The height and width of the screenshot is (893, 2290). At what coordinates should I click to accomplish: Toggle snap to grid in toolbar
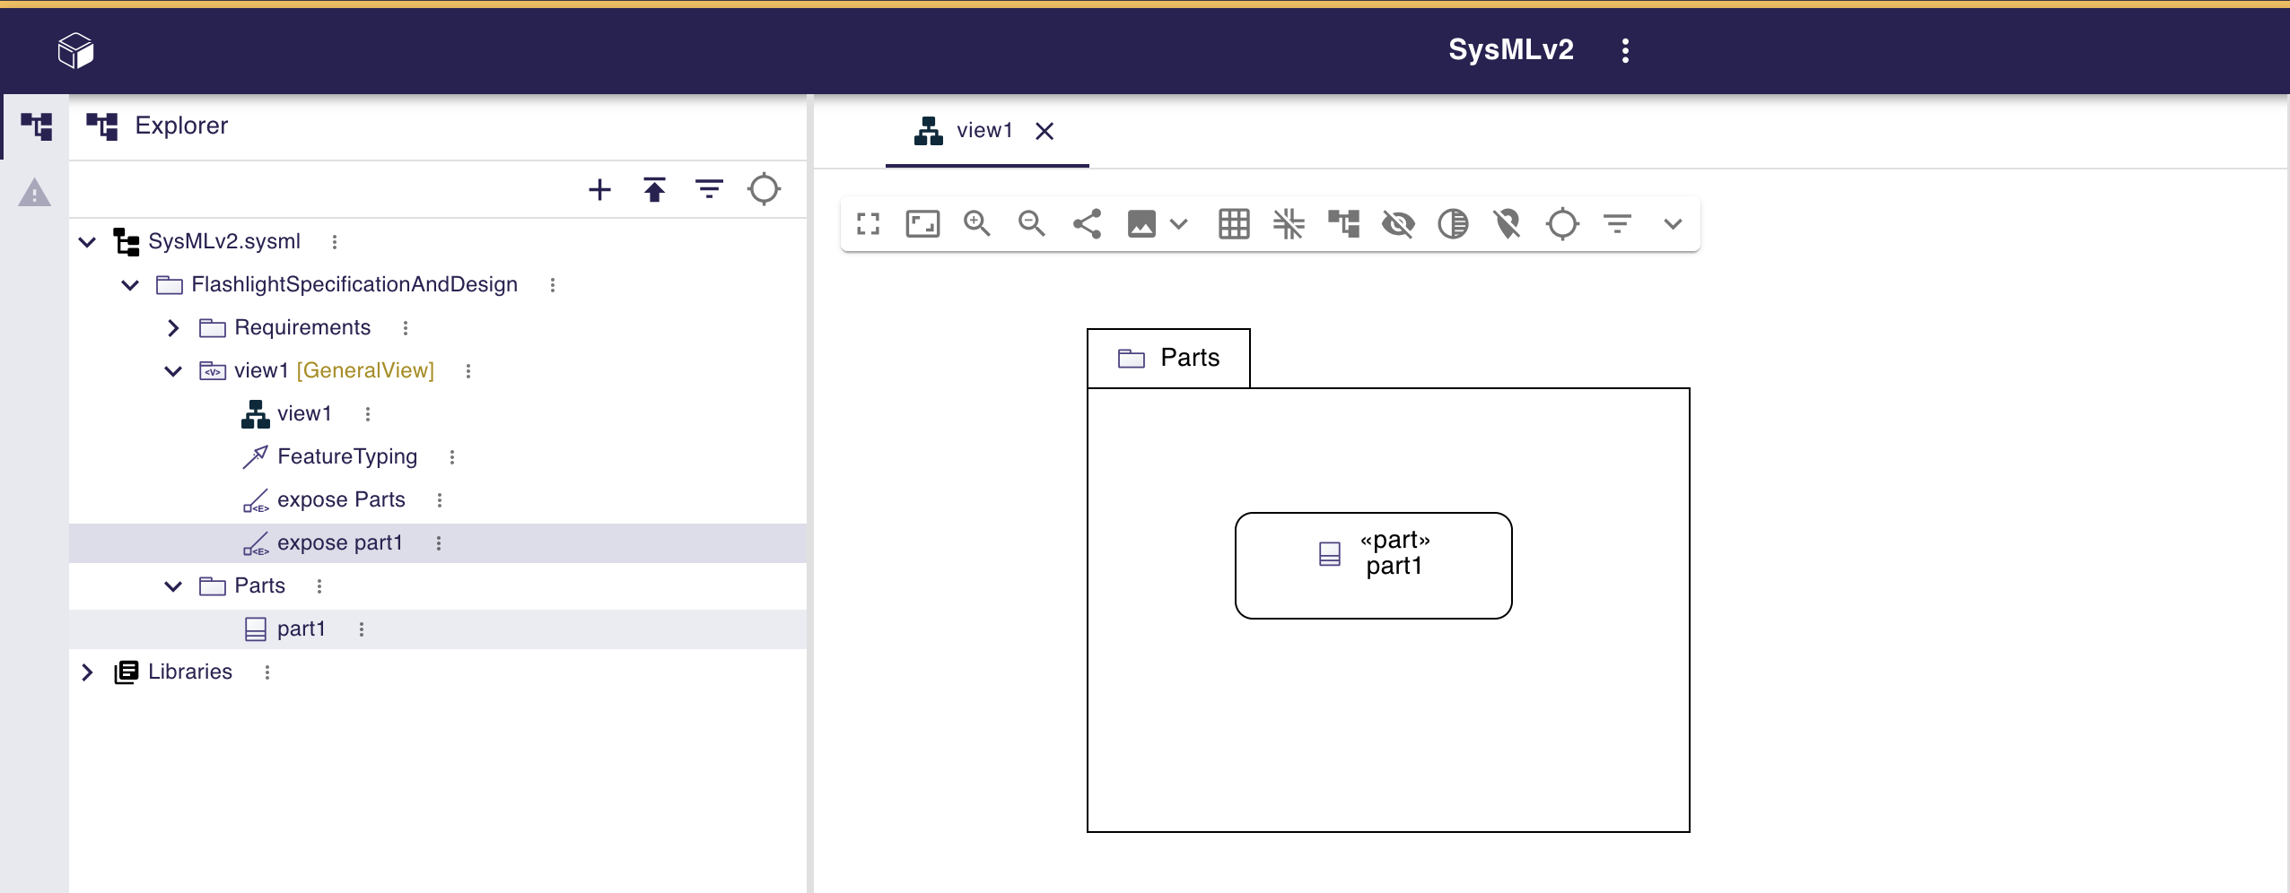tap(1289, 223)
